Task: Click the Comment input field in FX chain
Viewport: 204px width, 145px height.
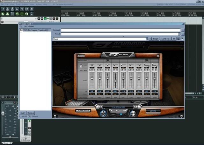Action: pyautogui.click(x=121, y=30)
